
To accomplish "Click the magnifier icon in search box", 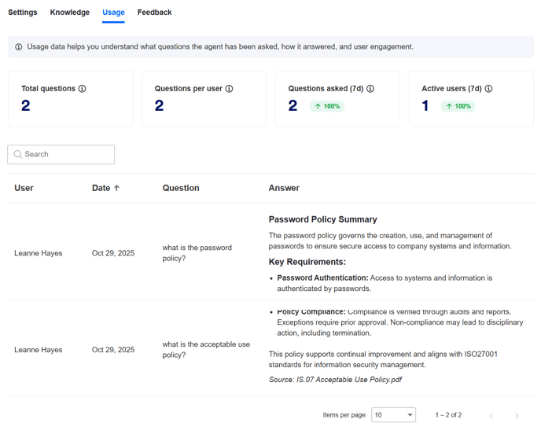I will point(18,155).
